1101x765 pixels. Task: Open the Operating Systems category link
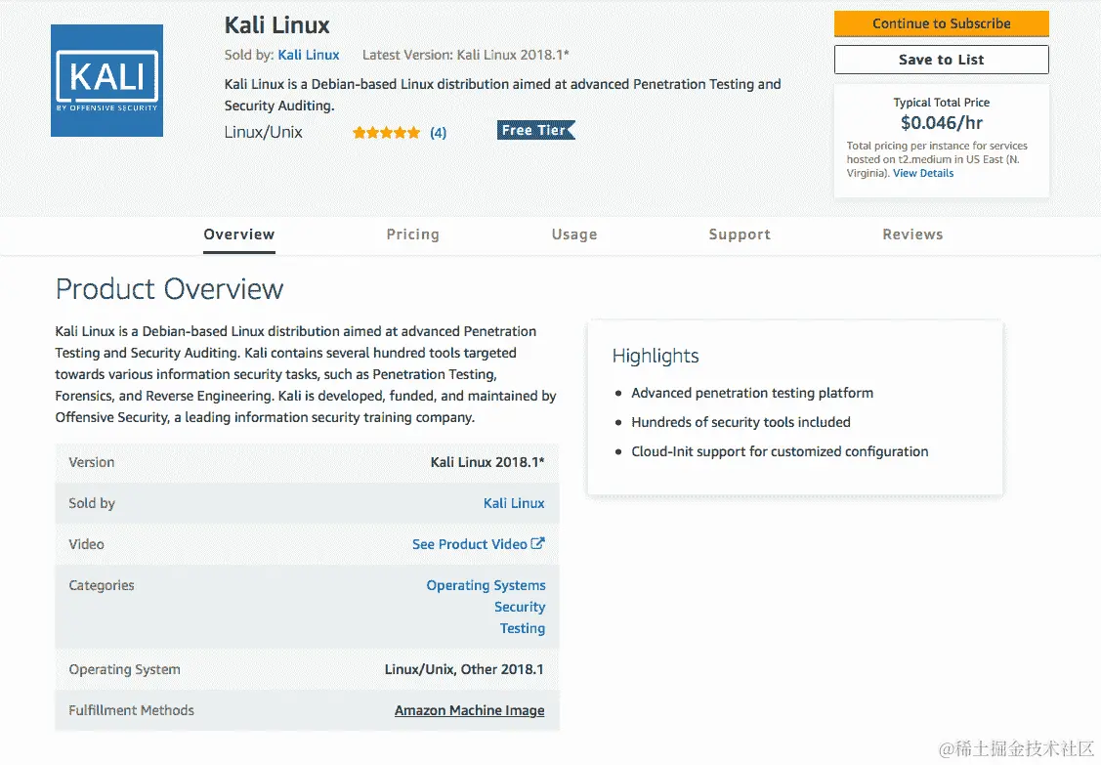point(486,585)
